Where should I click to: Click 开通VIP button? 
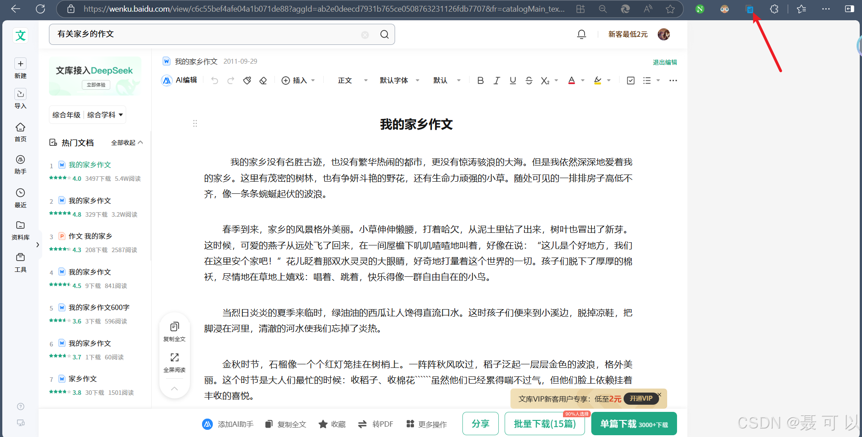tap(641, 398)
